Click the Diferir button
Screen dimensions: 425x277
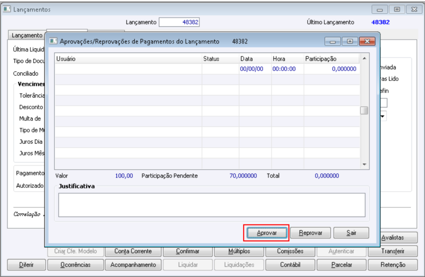26,265
